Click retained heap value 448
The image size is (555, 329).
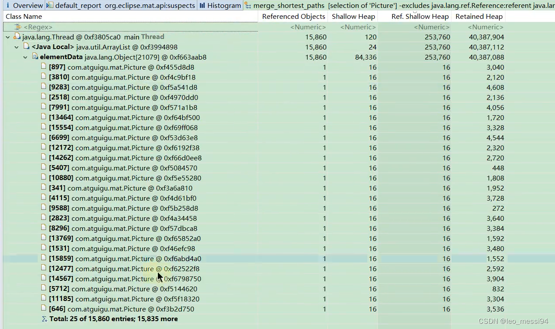click(498, 168)
